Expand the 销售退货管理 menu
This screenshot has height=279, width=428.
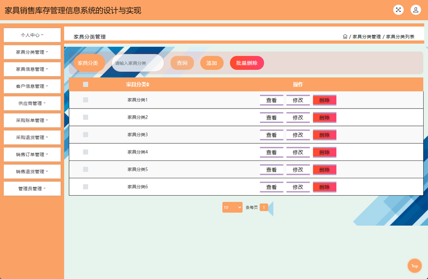[x=32, y=172]
